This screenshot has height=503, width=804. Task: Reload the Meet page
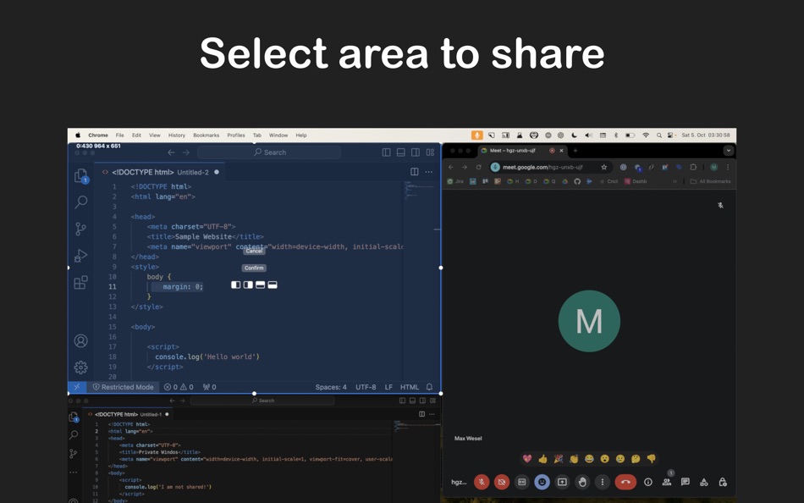tap(478, 168)
